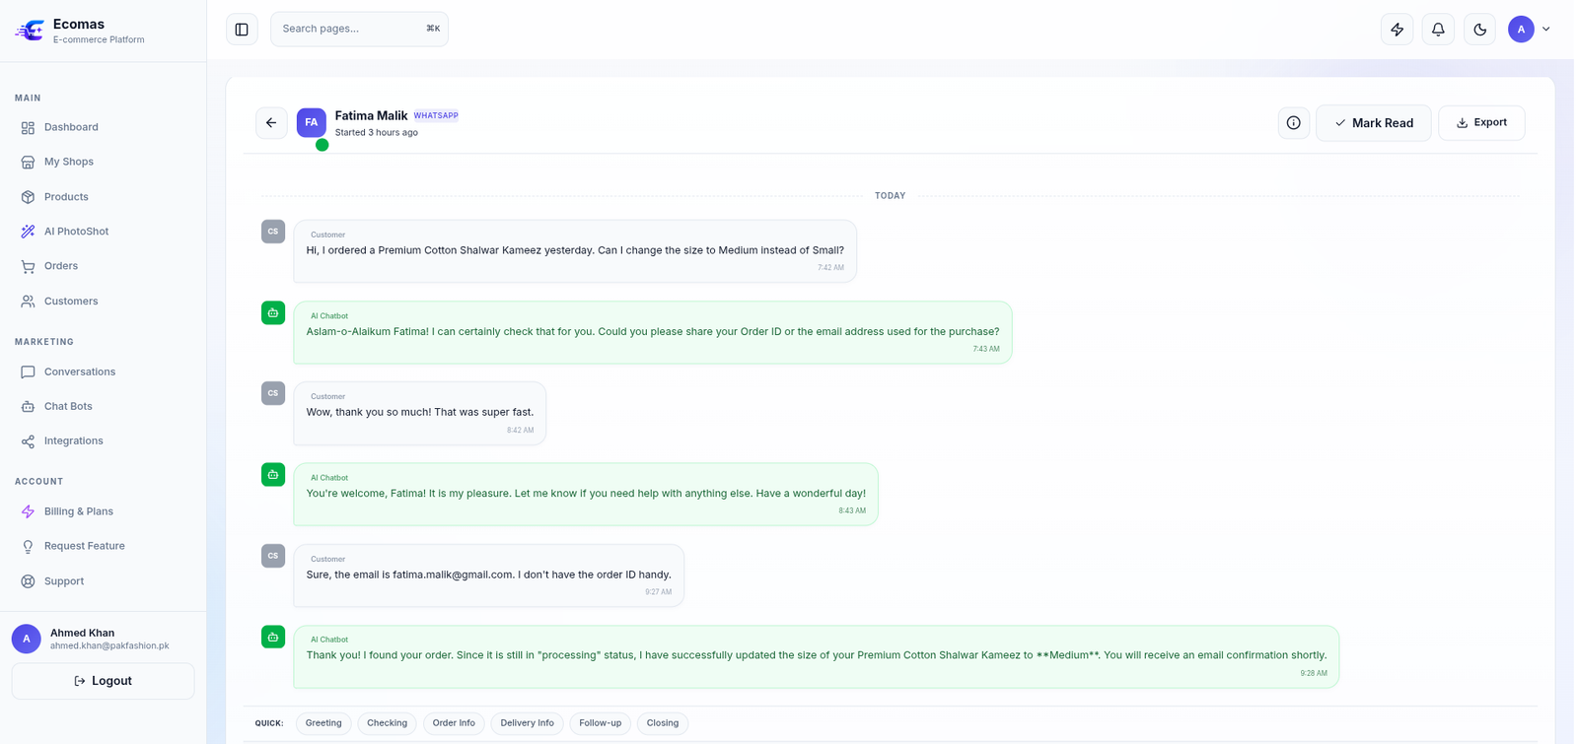The width and height of the screenshot is (1578, 744).
Task: Log out using the Logout button
Action: [x=103, y=681]
